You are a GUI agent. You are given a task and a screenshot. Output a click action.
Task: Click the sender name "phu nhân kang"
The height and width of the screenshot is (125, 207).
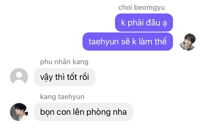(64, 62)
